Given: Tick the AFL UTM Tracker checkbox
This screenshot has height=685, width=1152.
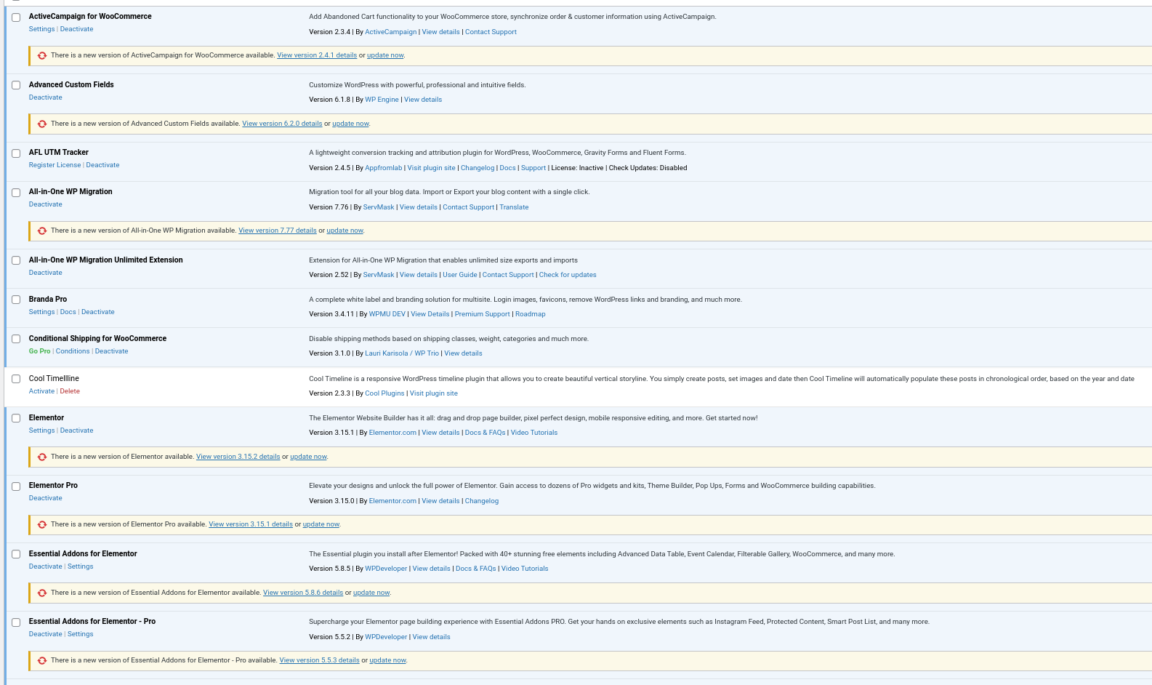Looking at the screenshot, I should coord(16,153).
